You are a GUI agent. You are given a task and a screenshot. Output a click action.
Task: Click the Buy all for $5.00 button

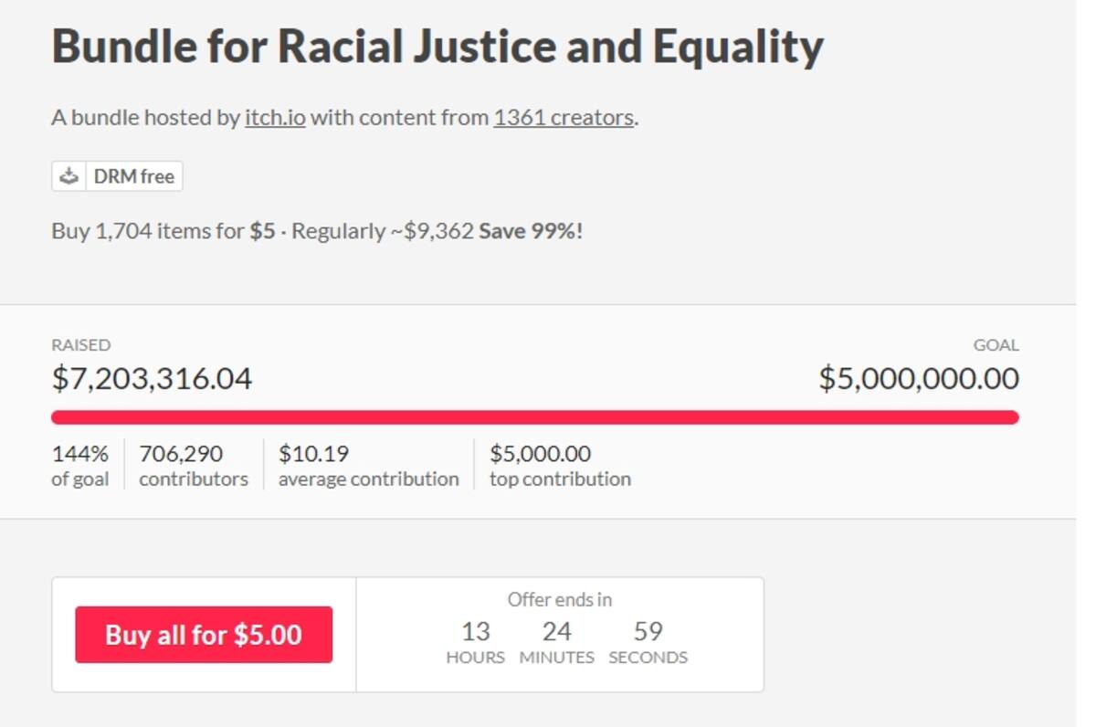tap(204, 635)
